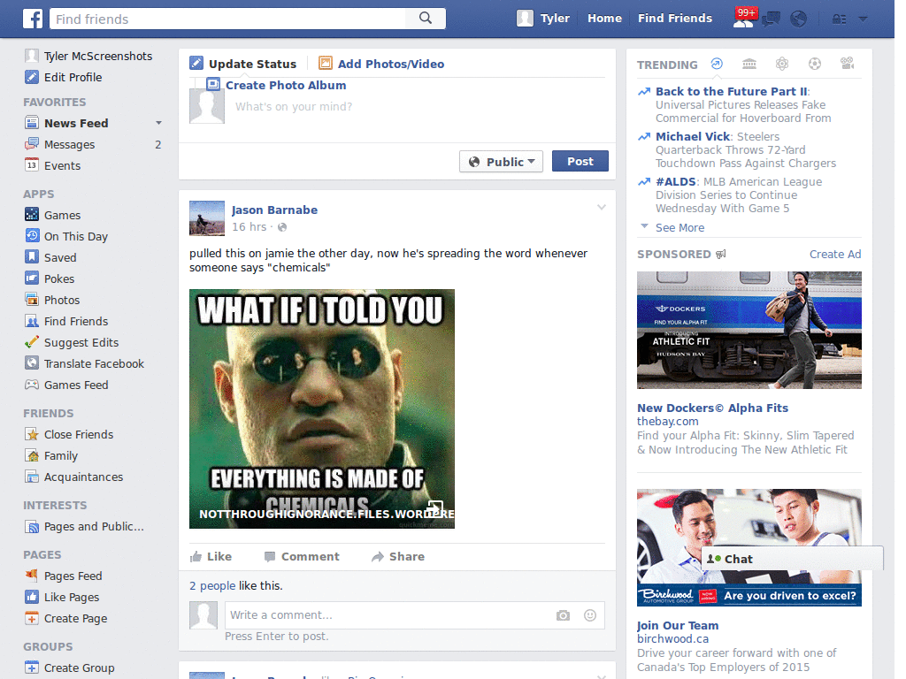Expand News Feed sort options arrow
Viewport: 906px width, 679px height.
coord(158,123)
